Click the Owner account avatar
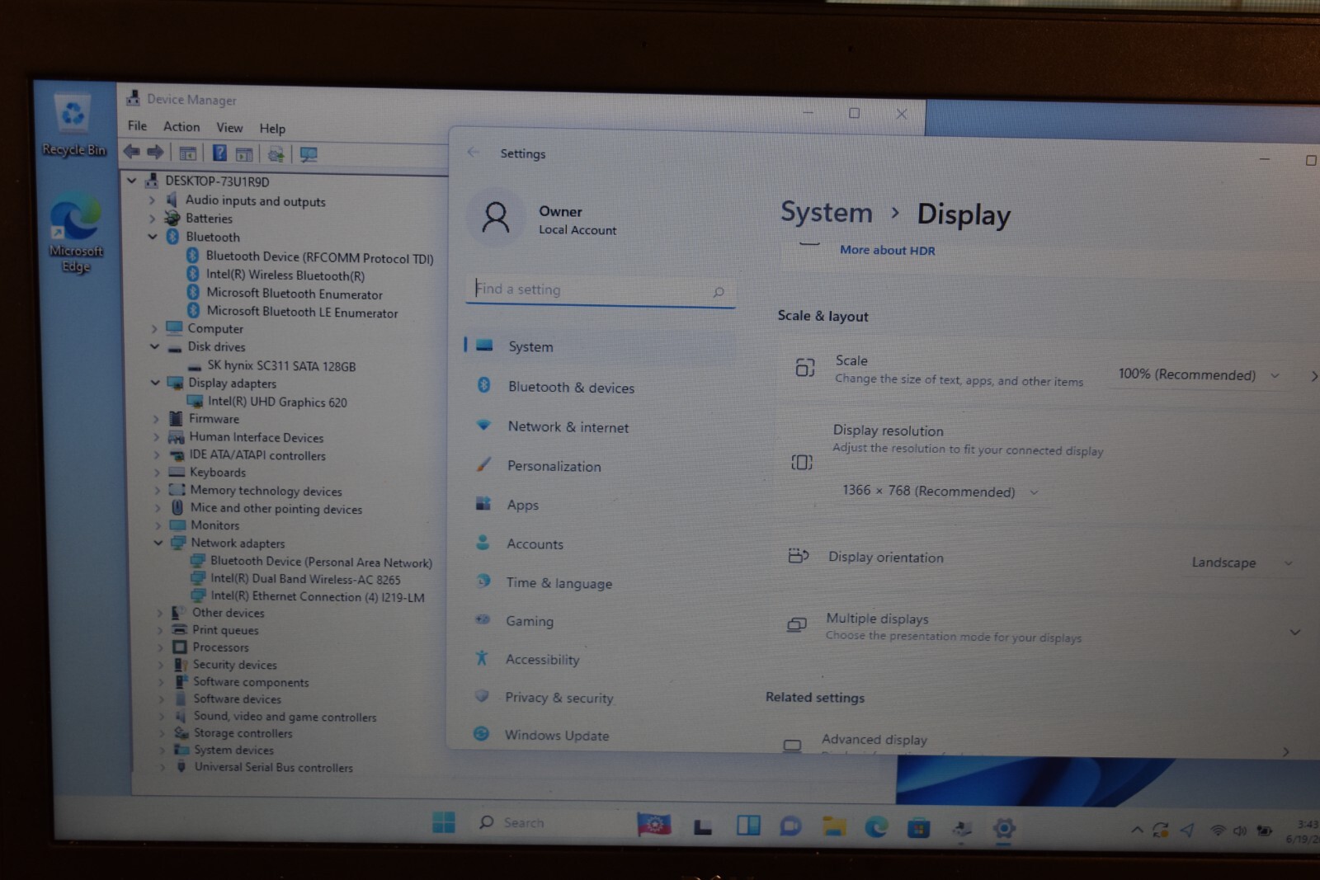The height and width of the screenshot is (880, 1320). 496,218
